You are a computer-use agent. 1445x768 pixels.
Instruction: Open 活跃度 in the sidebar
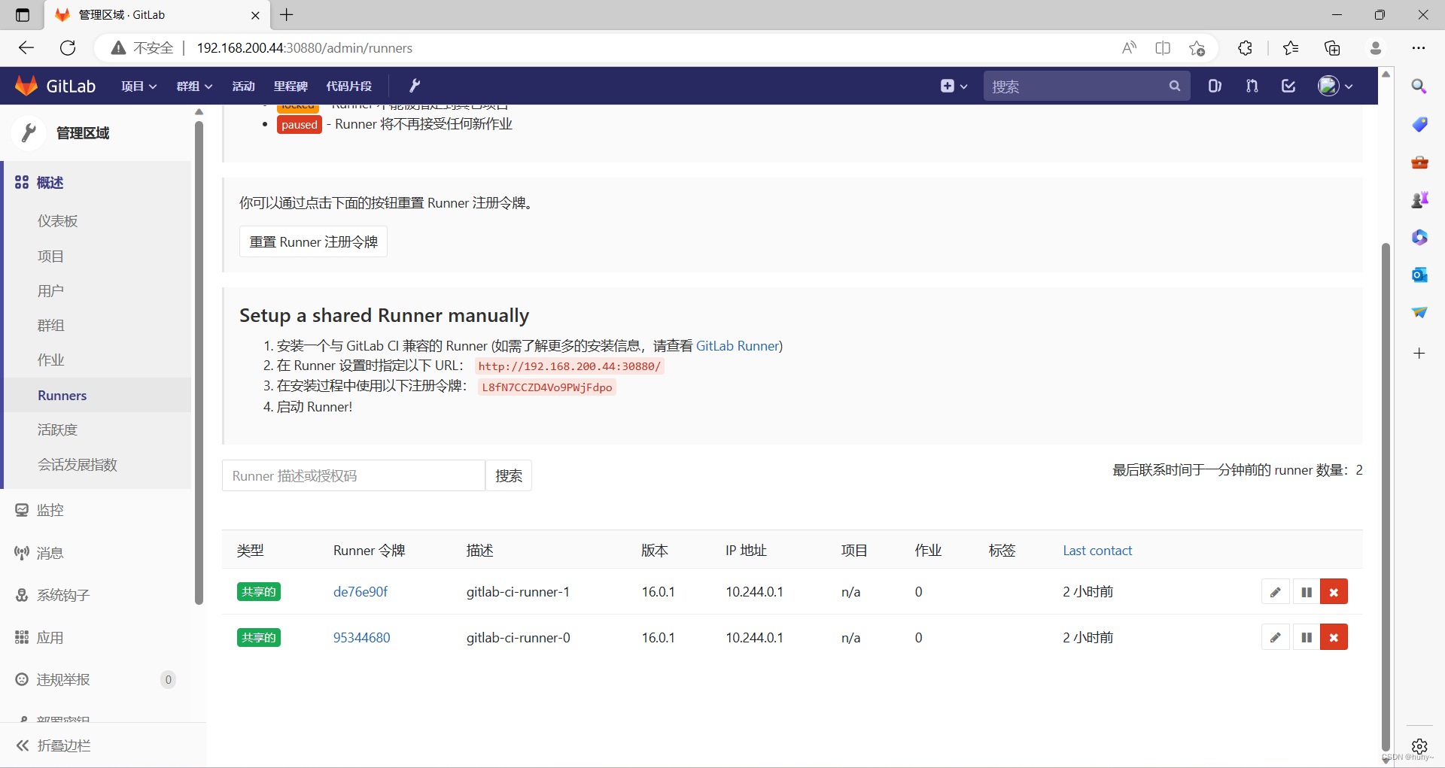58,430
